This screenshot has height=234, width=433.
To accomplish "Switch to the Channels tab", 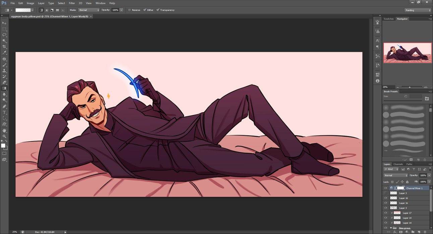I will [398, 164].
